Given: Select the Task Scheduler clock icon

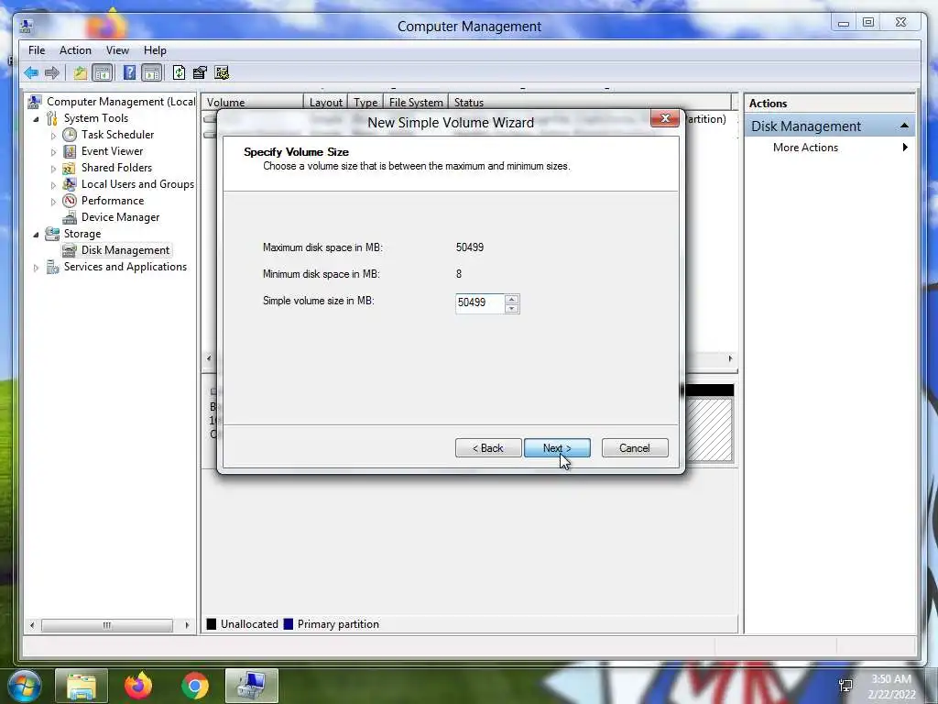Looking at the screenshot, I should (x=70, y=135).
